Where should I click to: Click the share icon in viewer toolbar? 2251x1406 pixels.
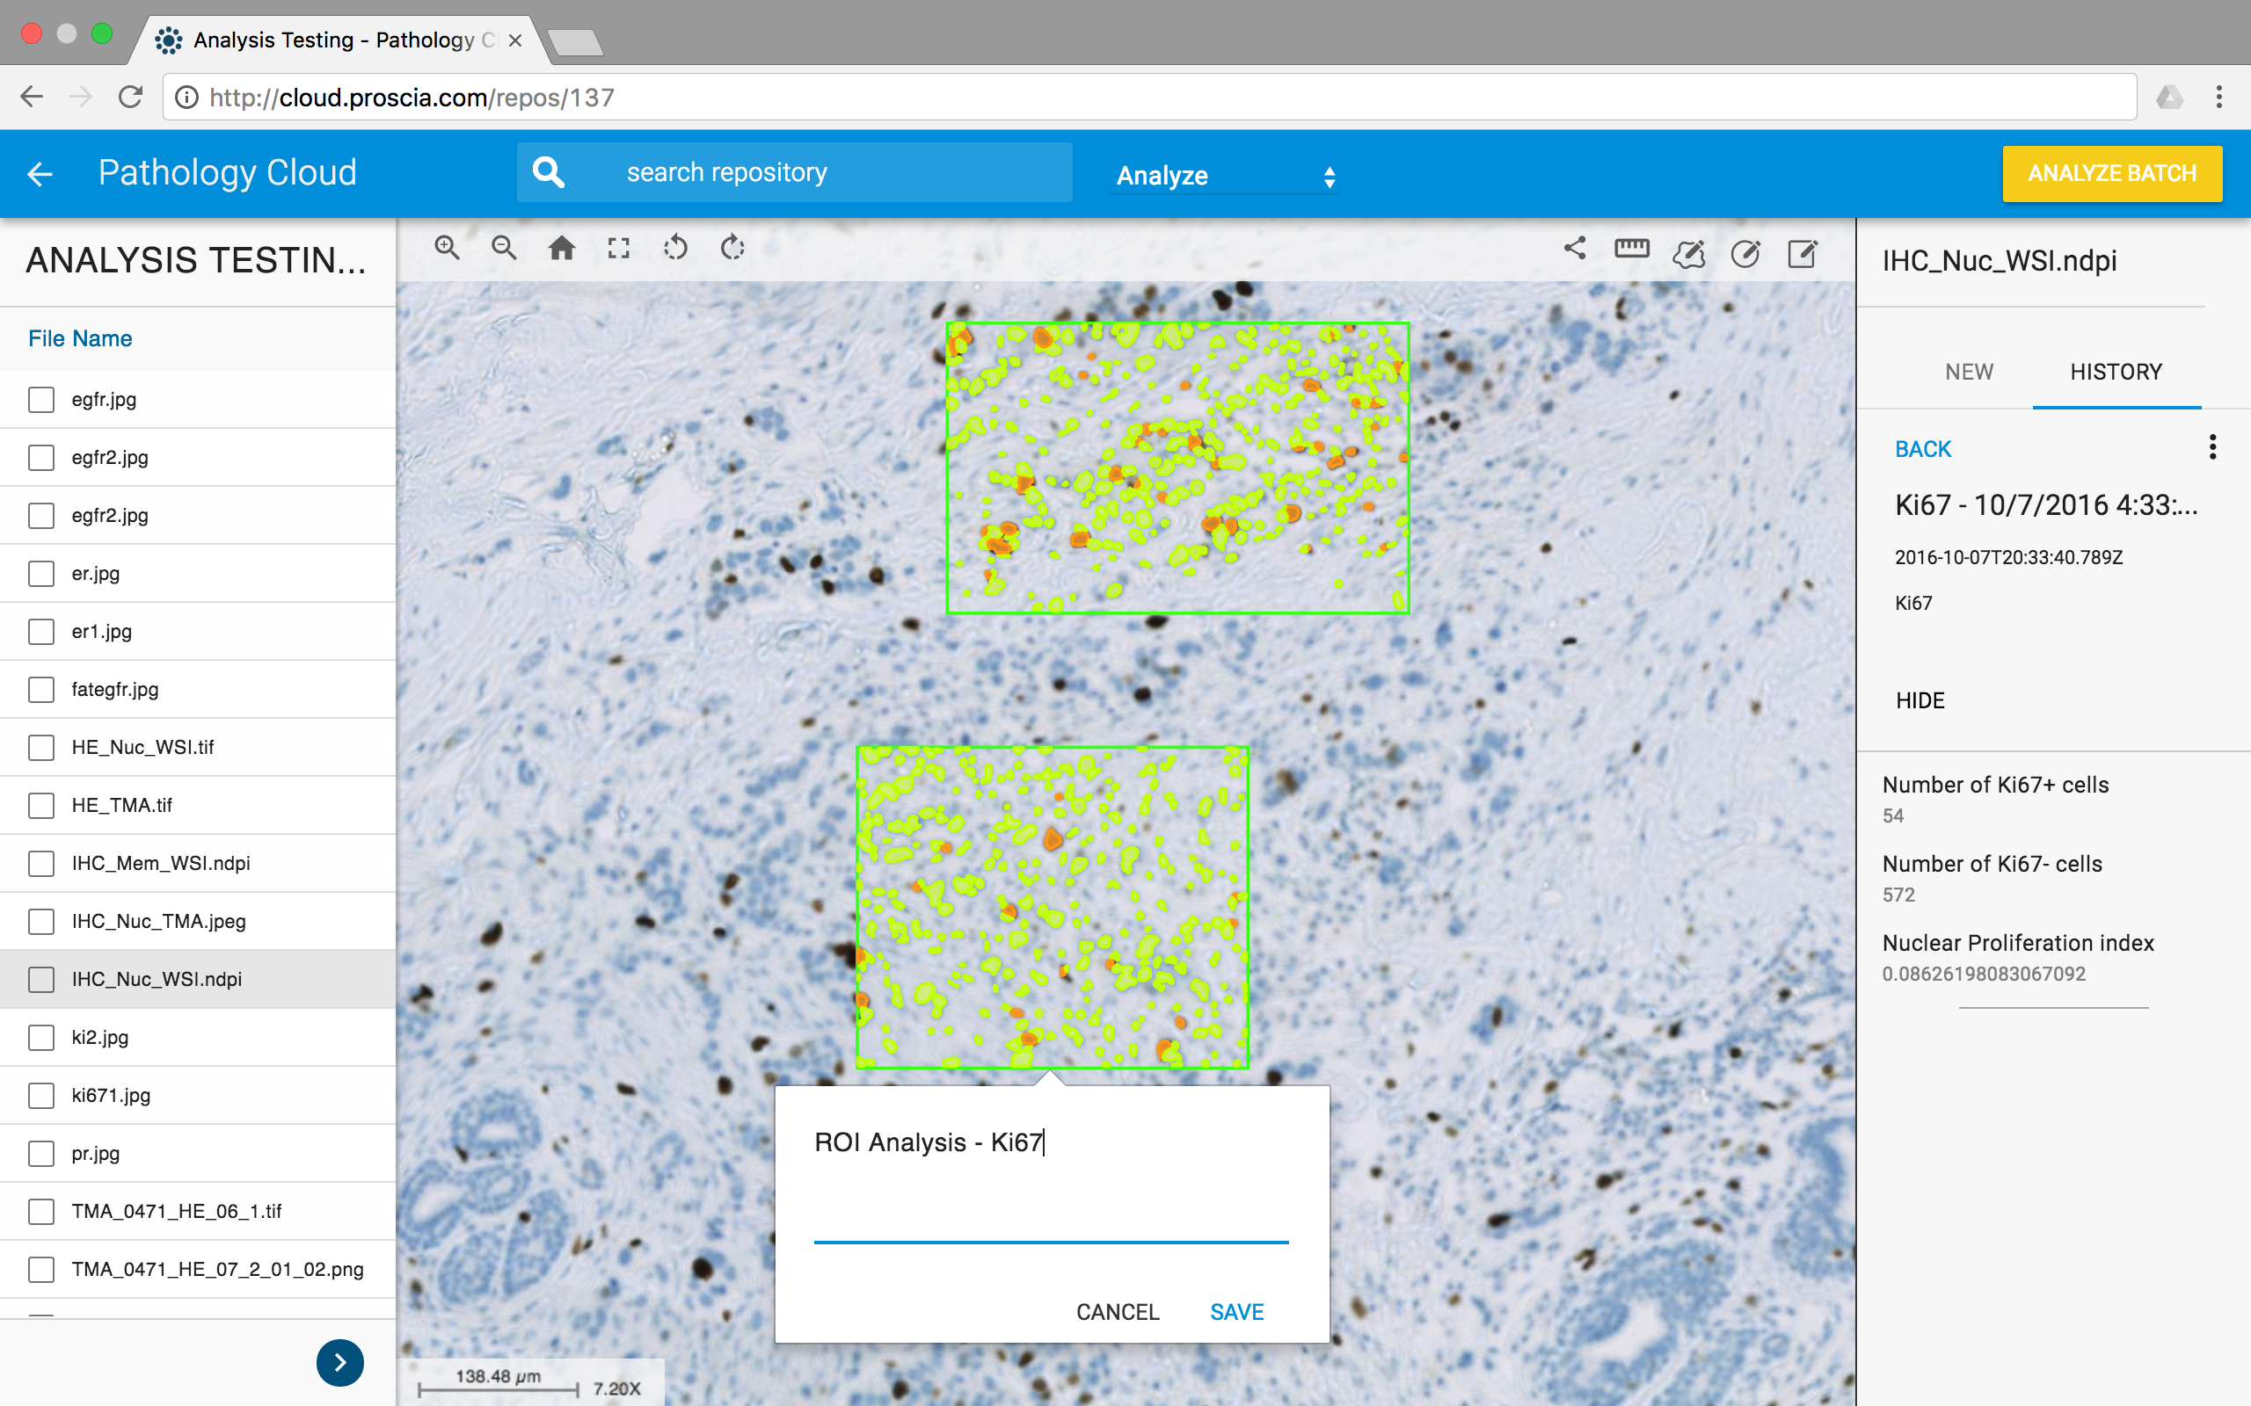[1575, 249]
